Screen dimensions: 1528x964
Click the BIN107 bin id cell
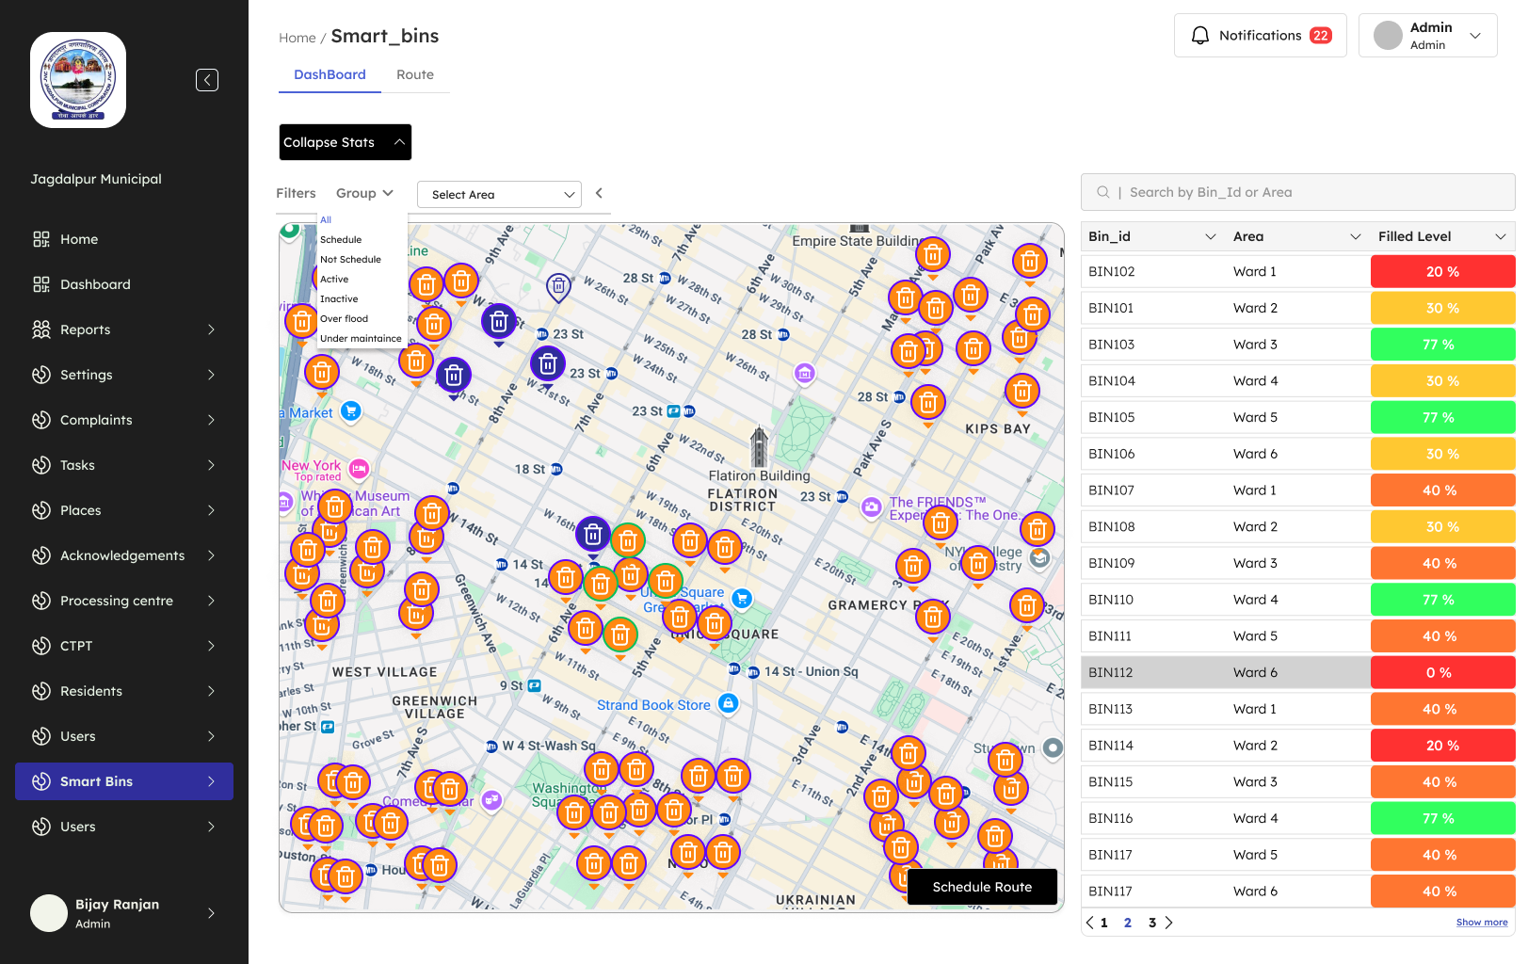click(1111, 490)
